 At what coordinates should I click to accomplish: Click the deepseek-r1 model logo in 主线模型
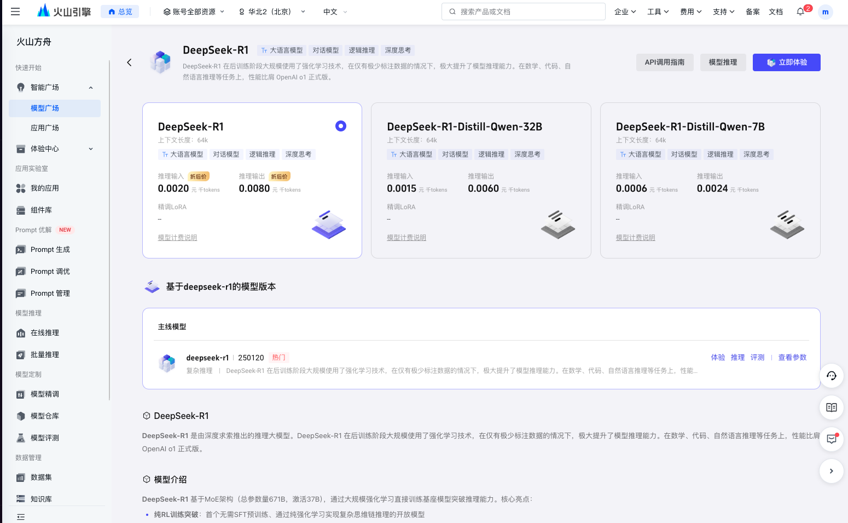click(x=167, y=363)
